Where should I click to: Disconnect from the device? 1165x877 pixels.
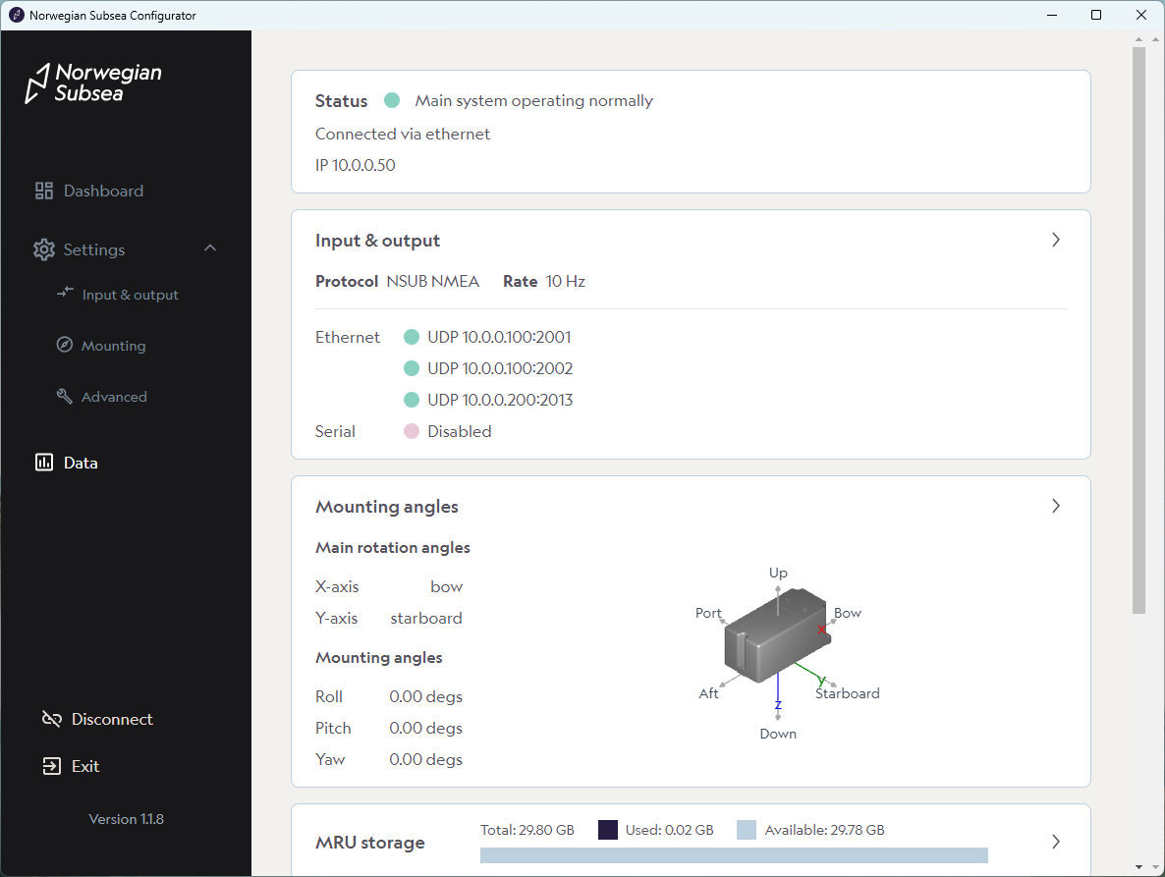[x=112, y=719]
